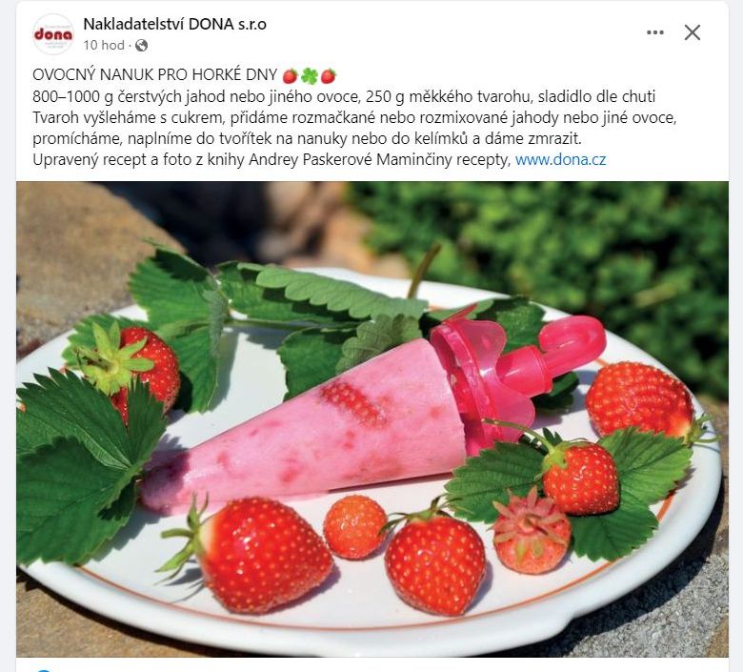Image resolution: width=743 pixels, height=672 pixels.
Task: Click the line starting with "Tvaroh vyšleháme s cukrem"
Action: pyautogui.click(x=354, y=117)
